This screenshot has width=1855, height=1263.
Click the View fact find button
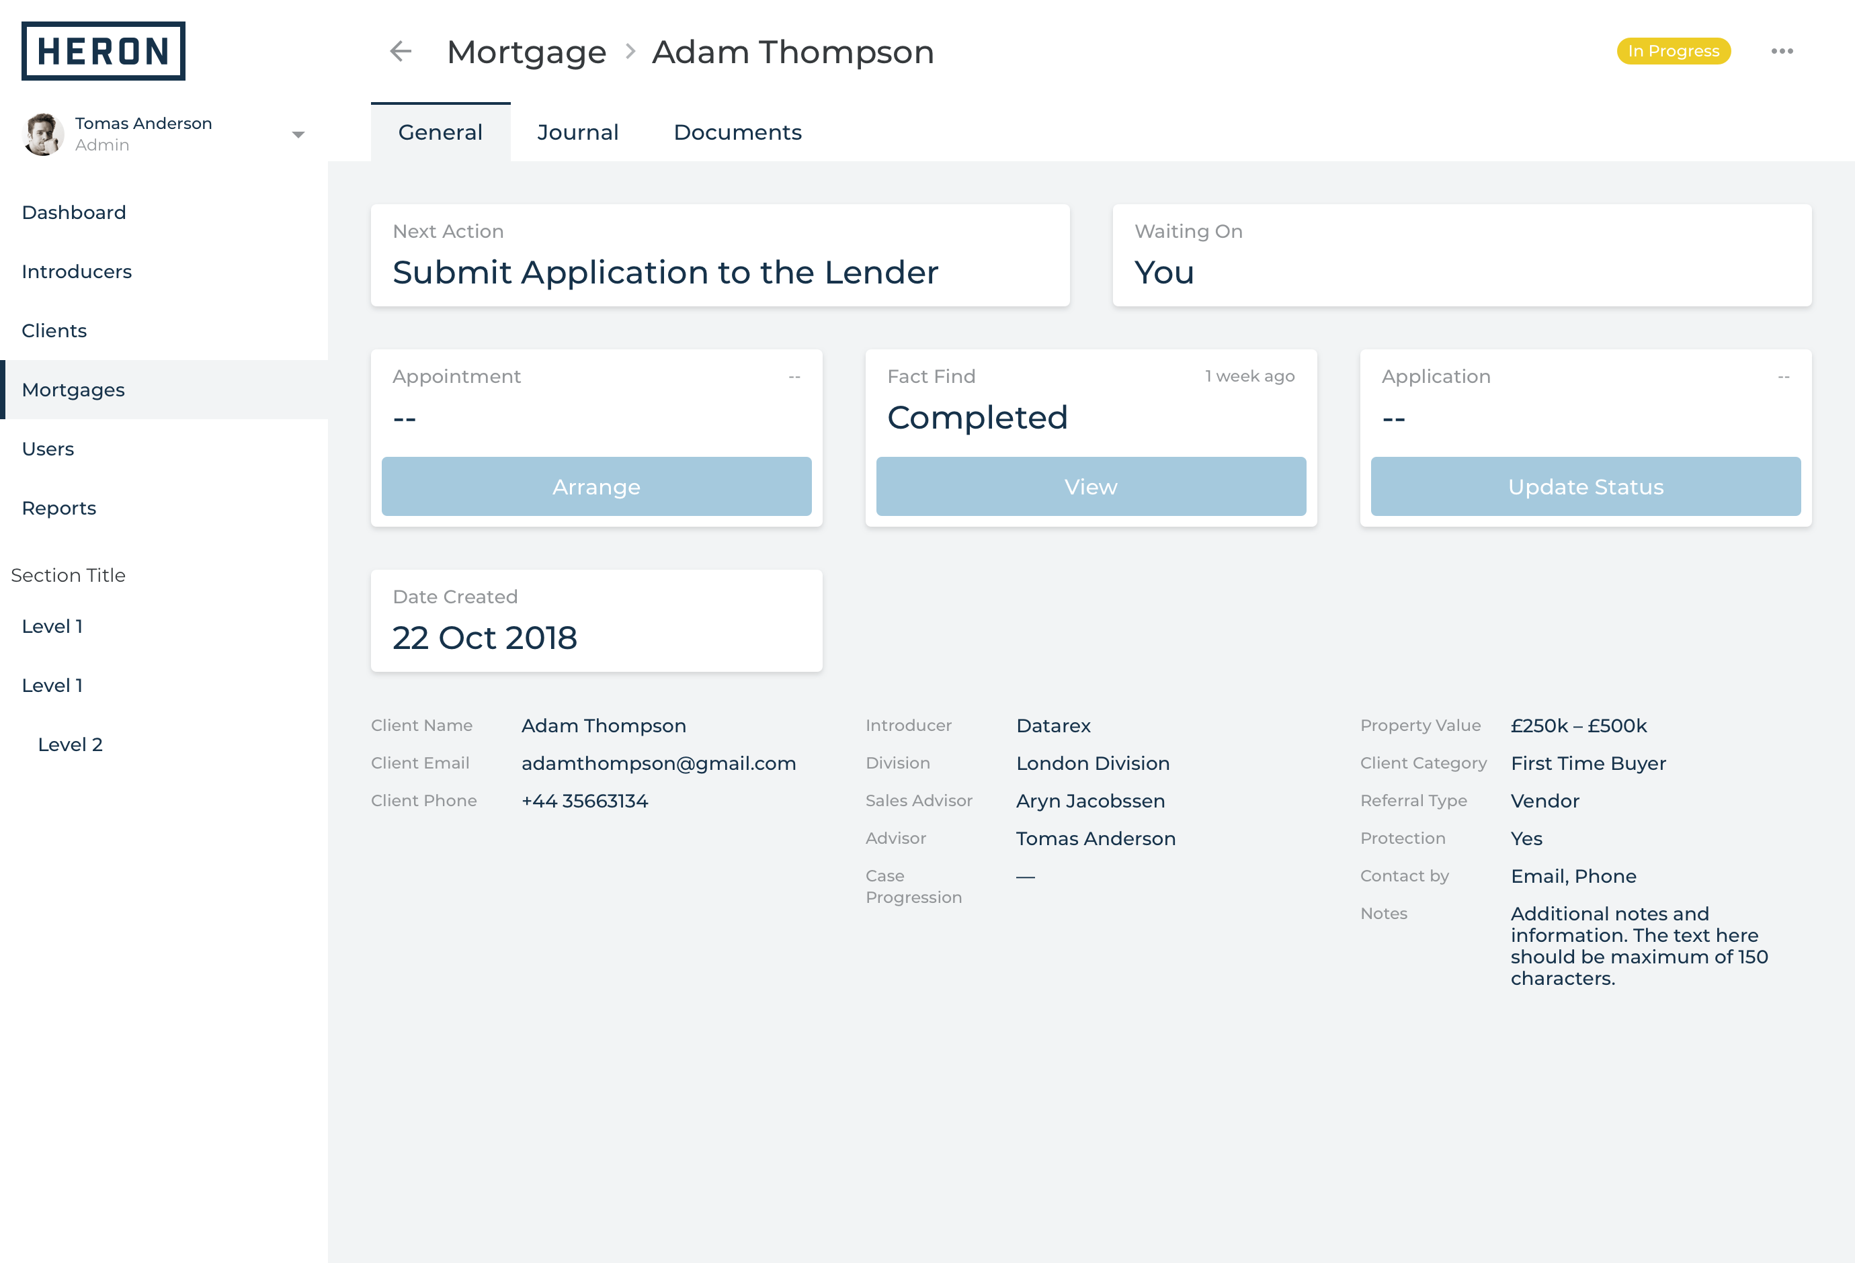click(1091, 486)
